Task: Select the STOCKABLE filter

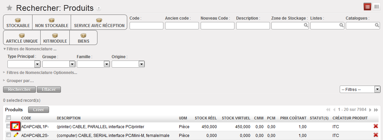Action: 18,22
